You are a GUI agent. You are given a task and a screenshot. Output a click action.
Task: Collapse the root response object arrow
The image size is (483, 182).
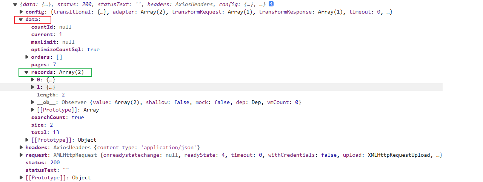pyautogui.click(x=15, y=5)
